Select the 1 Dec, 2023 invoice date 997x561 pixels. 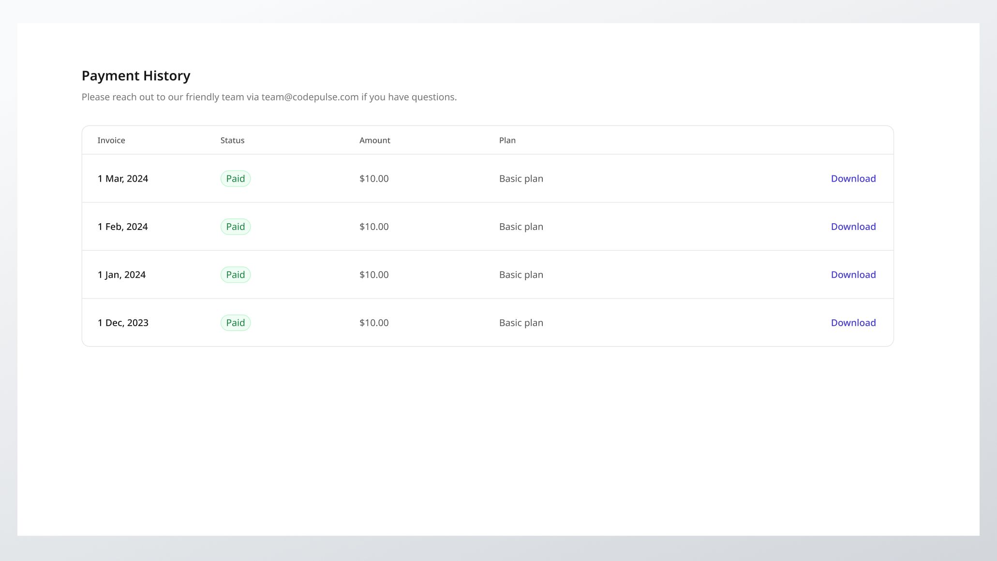click(x=123, y=323)
